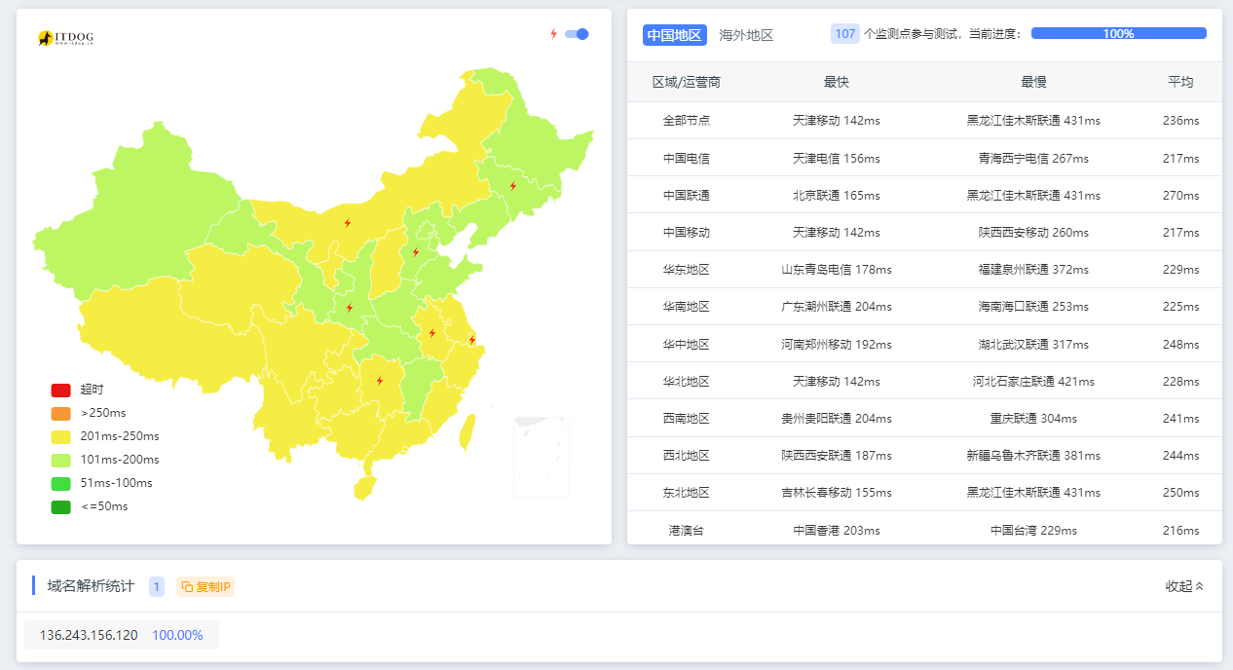
Task: Click the lightning marker on Hebei province
Action: point(416,252)
